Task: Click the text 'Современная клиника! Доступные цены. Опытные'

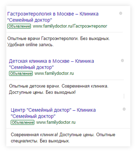Action: (x=63, y=135)
